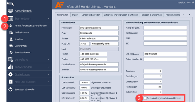Switch to the Datev tab
This screenshot has width=195, height=102.
pos(75,15)
